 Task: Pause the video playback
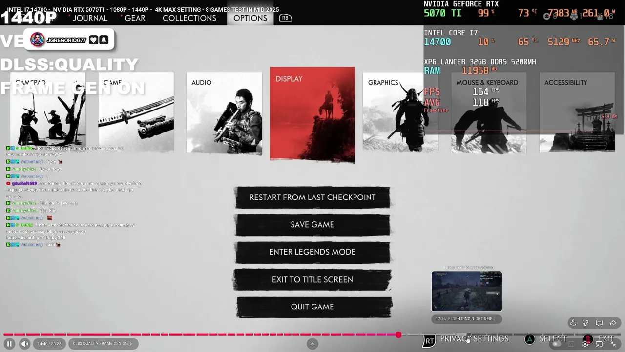pos(9,344)
